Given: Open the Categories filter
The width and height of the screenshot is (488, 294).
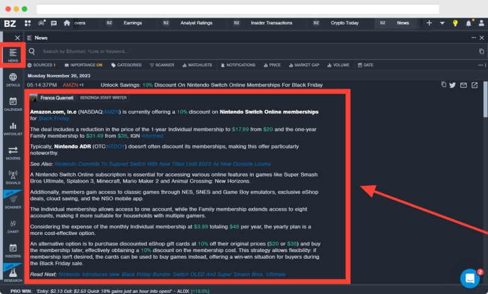Looking at the screenshot, I should tap(126, 65).
